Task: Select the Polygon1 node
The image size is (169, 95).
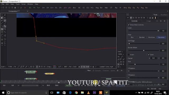Action: point(50,74)
